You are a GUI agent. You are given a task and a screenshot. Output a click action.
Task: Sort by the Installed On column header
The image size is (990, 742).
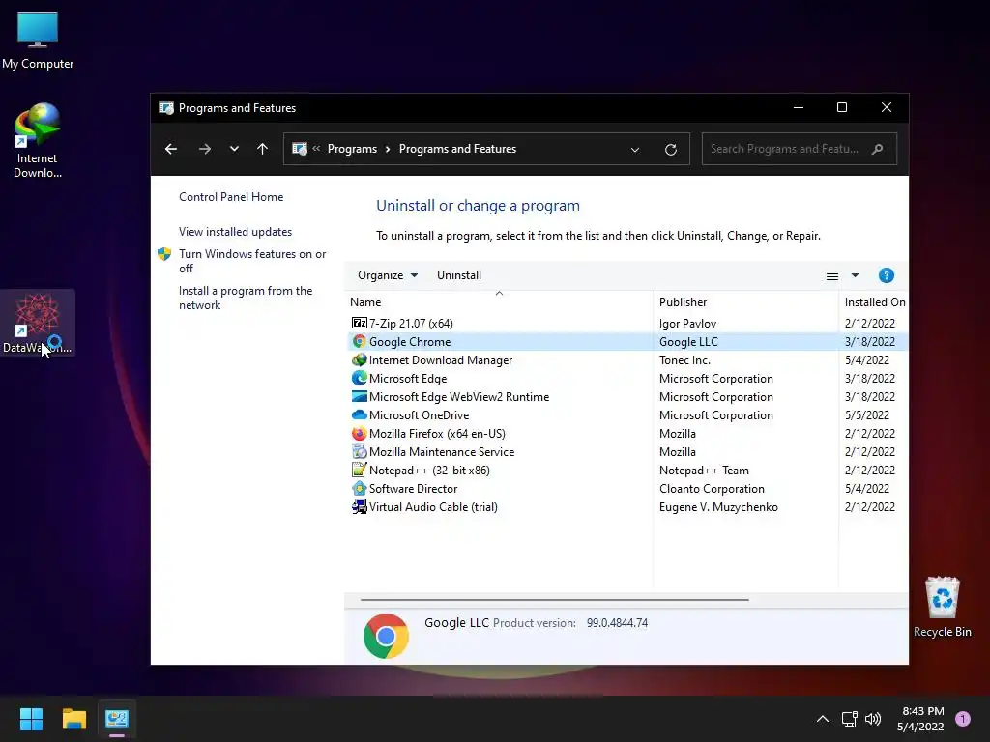pos(875,302)
